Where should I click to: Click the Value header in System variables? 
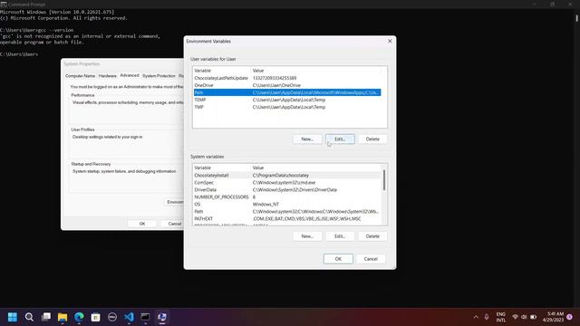[x=316, y=168]
